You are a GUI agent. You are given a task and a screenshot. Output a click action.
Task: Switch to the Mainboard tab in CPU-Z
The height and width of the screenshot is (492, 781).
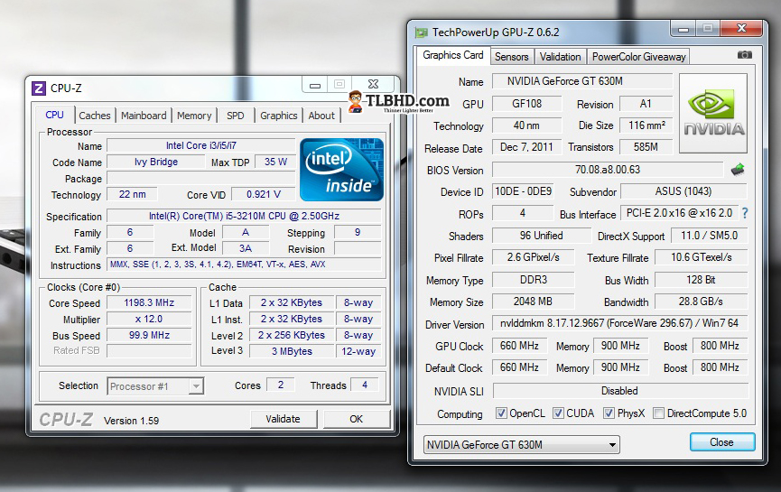pos(144,116)
